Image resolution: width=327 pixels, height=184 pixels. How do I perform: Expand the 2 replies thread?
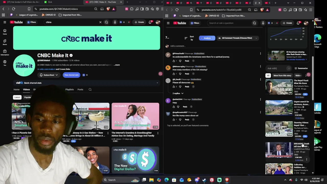[178, 94]
